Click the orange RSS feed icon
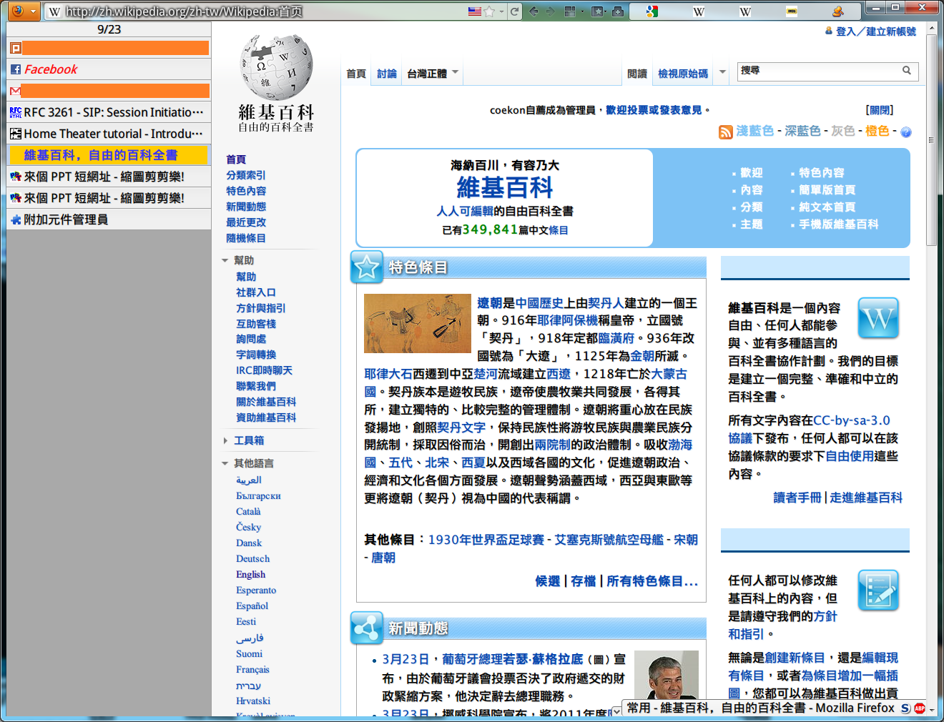 (x=725, y=132)
